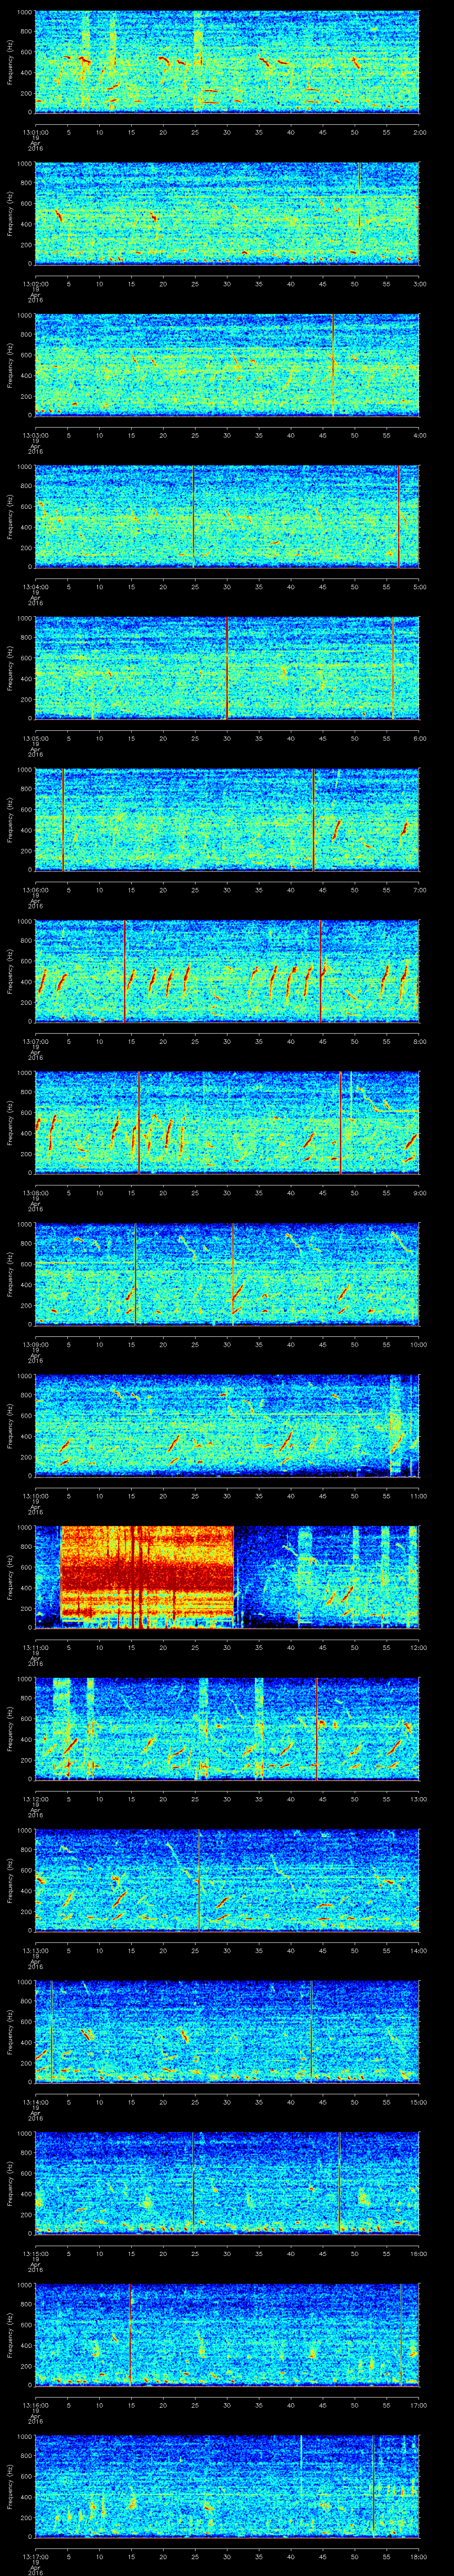The height and width of the screenshot is (2576, 454).
Task: Click the 15:00 end-of-axis label
Action: (419, 2101)
